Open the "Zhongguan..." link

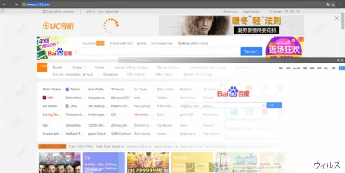[x=120, y=125]
